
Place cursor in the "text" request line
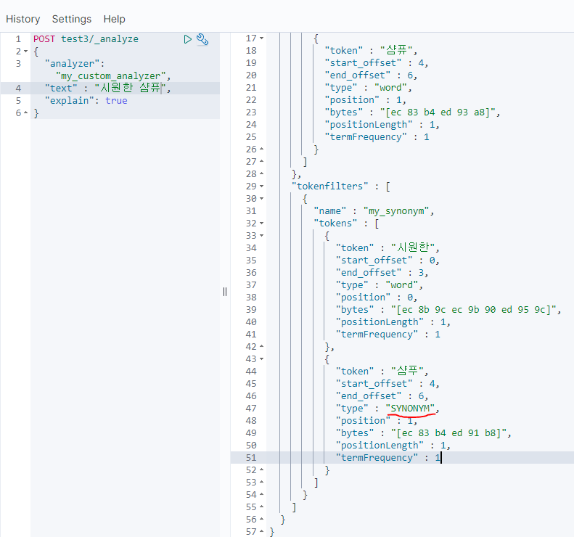coord(109,89)
